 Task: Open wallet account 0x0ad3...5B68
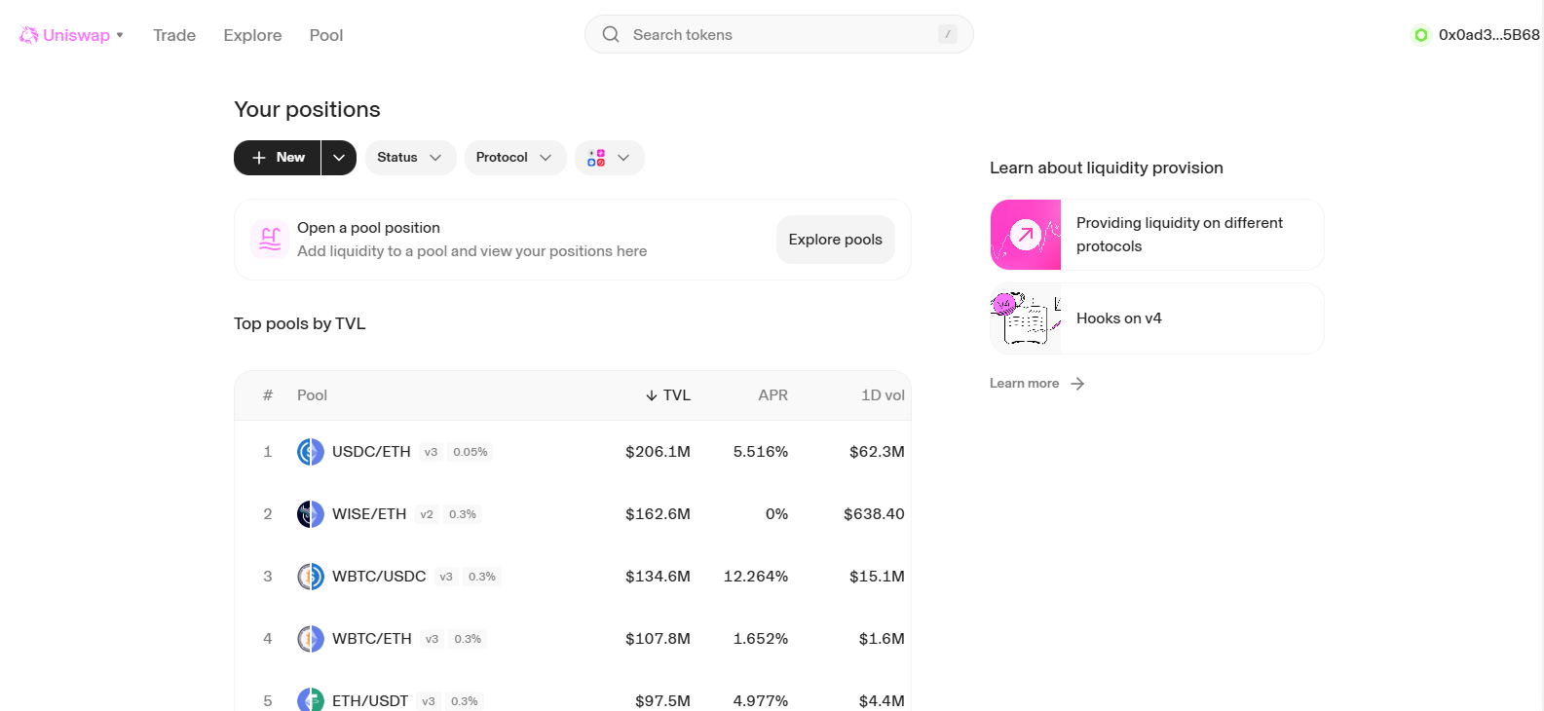pos(1476,35)
